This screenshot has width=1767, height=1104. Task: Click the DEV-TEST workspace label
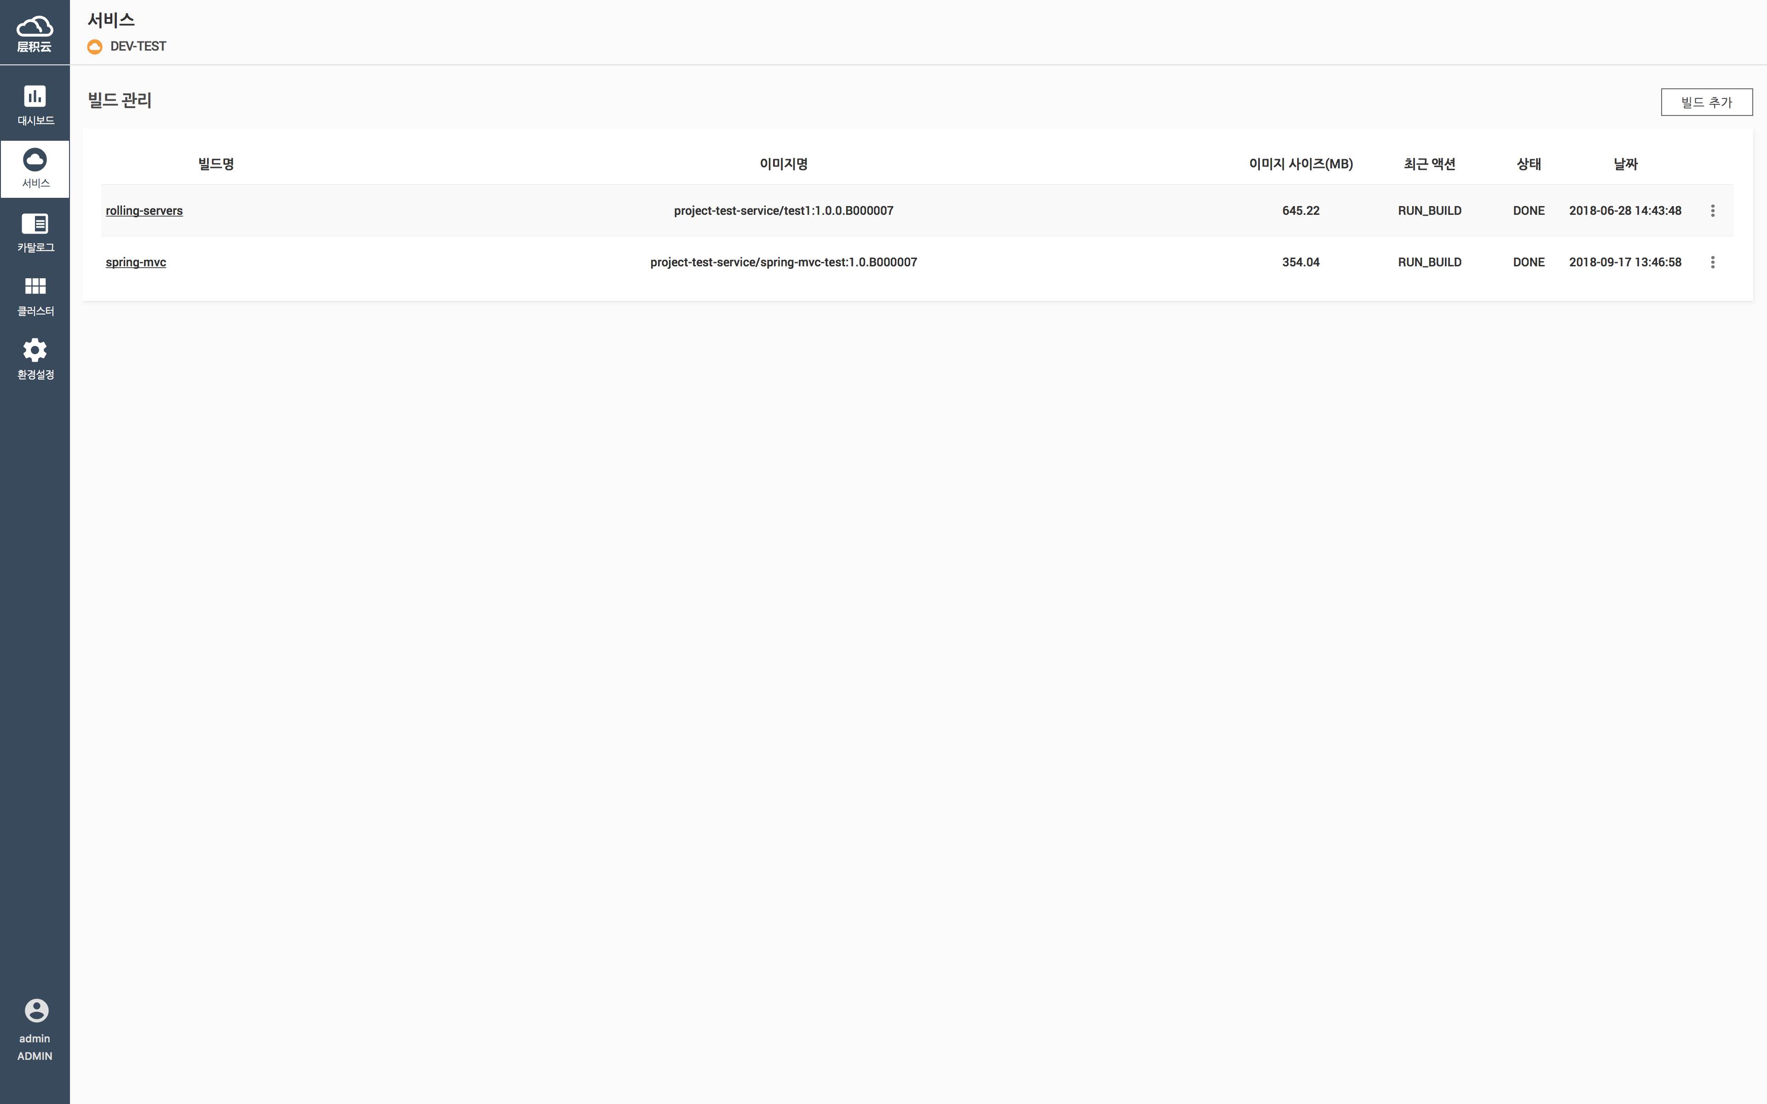pyautogui.click(x=138, y=47)
